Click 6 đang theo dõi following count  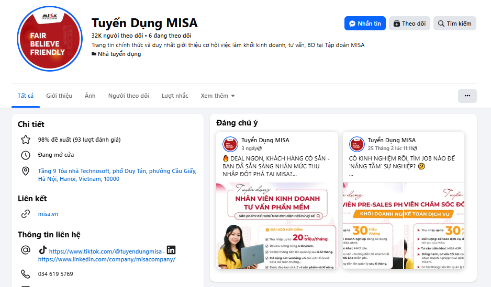(x=170, y=36)
